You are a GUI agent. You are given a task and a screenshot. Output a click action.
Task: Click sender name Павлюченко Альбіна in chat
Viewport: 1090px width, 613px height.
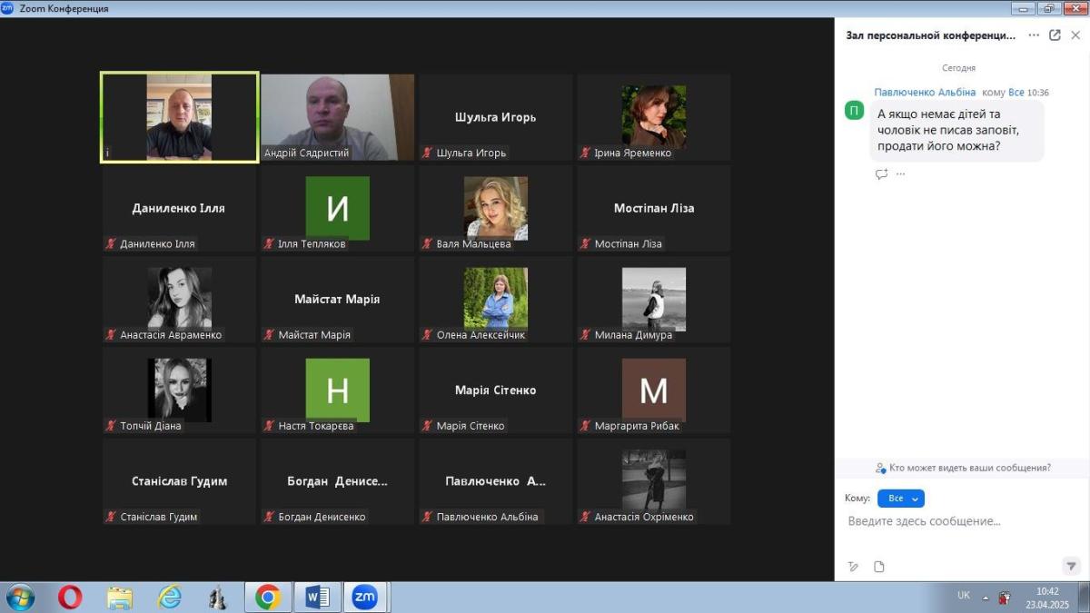pos(925,93)
